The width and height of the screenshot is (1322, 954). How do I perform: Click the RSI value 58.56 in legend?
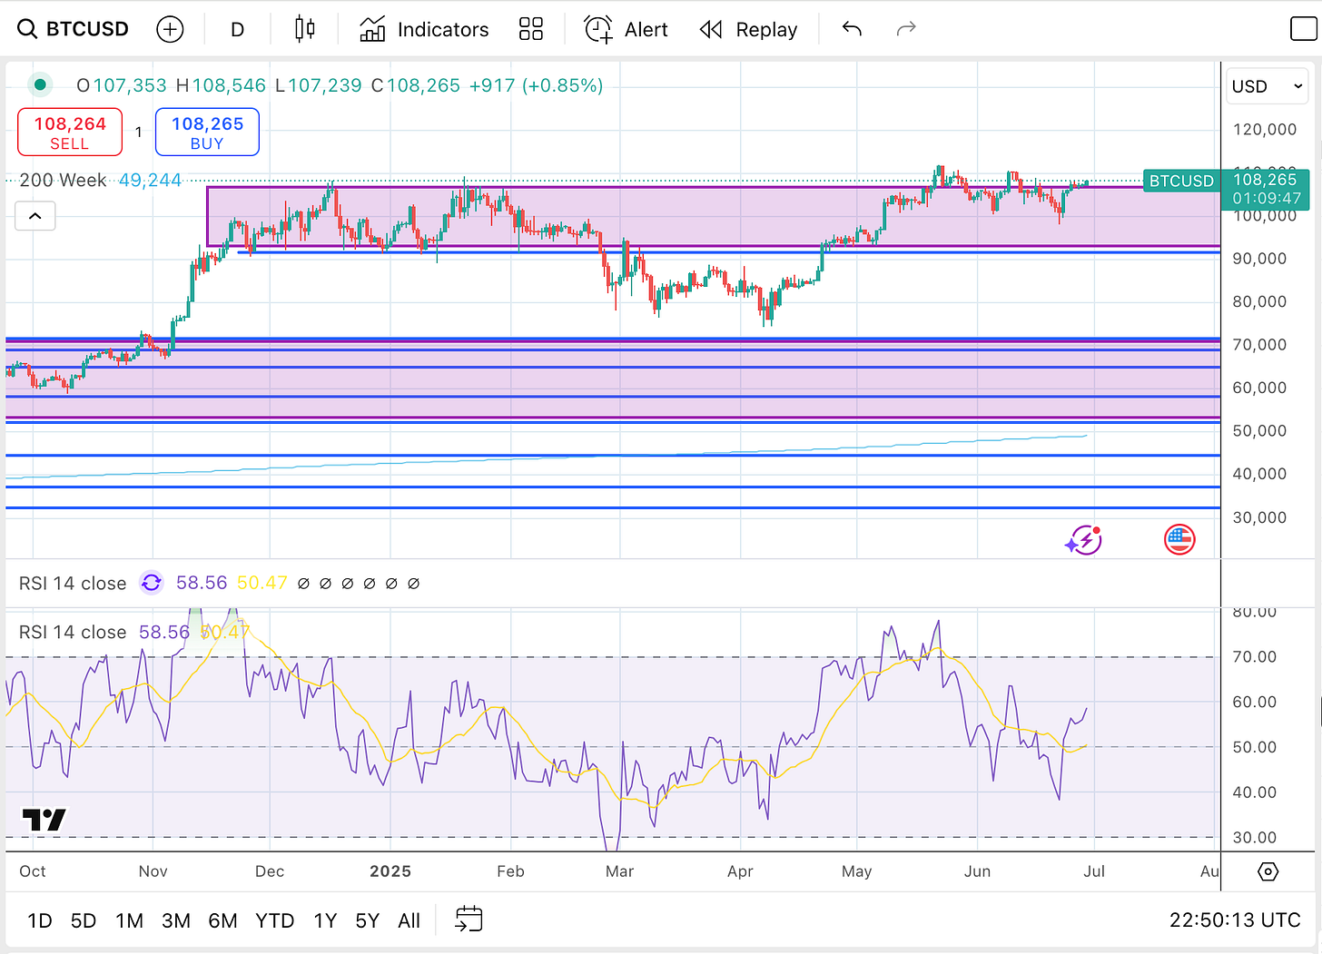(x=202, y=583)
